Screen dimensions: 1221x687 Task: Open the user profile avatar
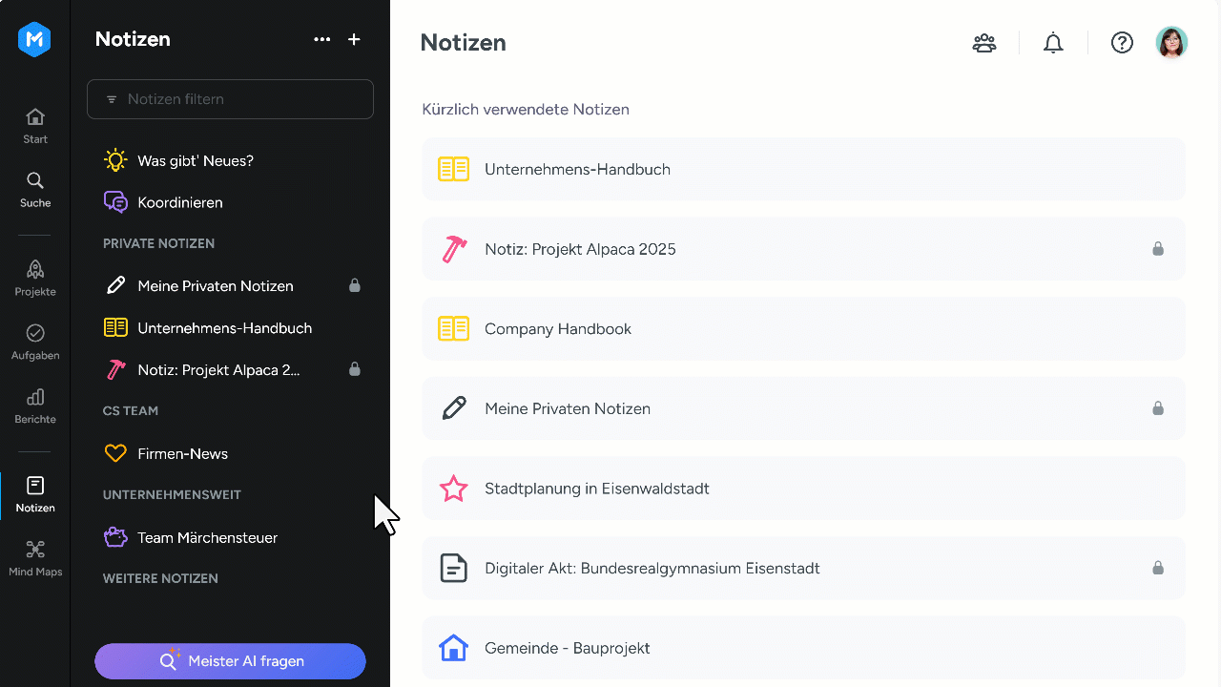pos(1171,42)
